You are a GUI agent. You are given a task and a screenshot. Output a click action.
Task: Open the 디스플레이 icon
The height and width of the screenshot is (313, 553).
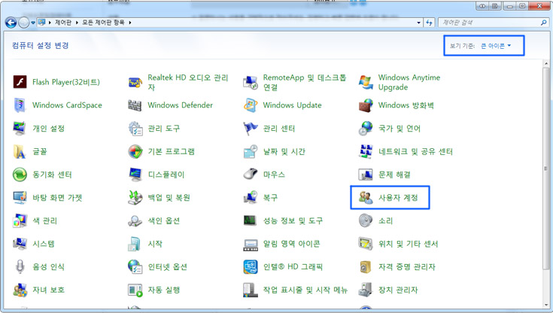click(x=135, y=175)
